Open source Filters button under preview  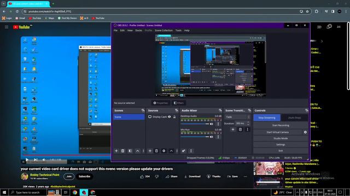(179, 103)
